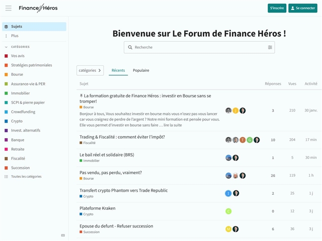Open topic Transfert crypto Phantom vers Trade Republic
This screenshot has height=241, width=322.
(x=124, y=190)
